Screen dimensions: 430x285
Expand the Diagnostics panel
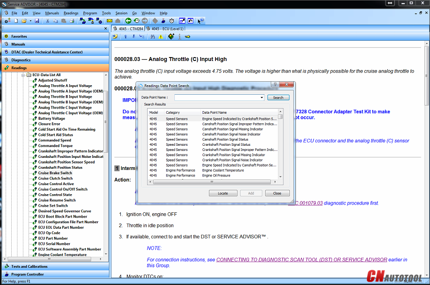point(55,60)
